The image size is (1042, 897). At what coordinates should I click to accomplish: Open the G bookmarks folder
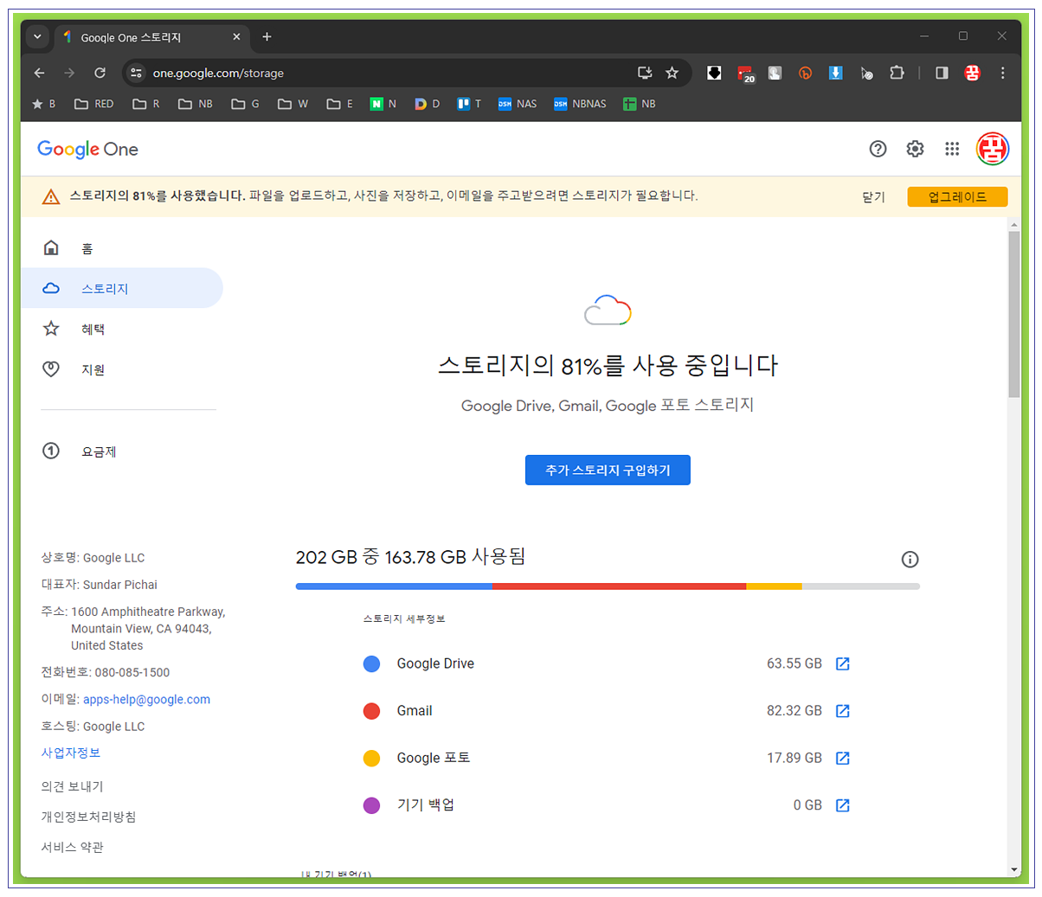246,104
